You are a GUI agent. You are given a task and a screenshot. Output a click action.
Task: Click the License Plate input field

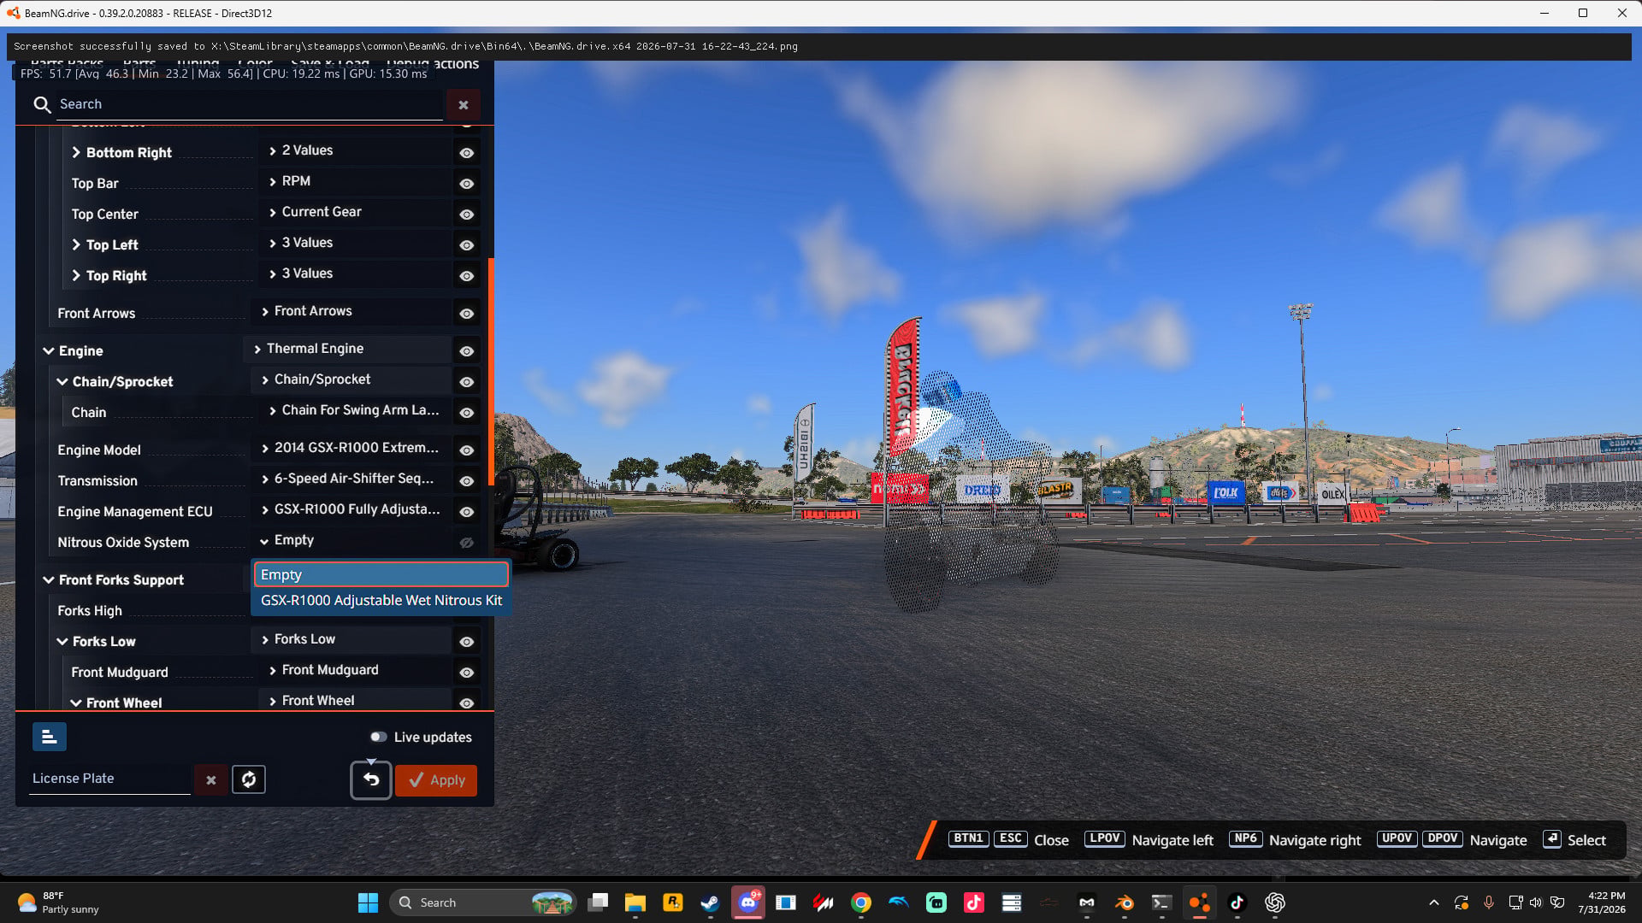[109, 779]
